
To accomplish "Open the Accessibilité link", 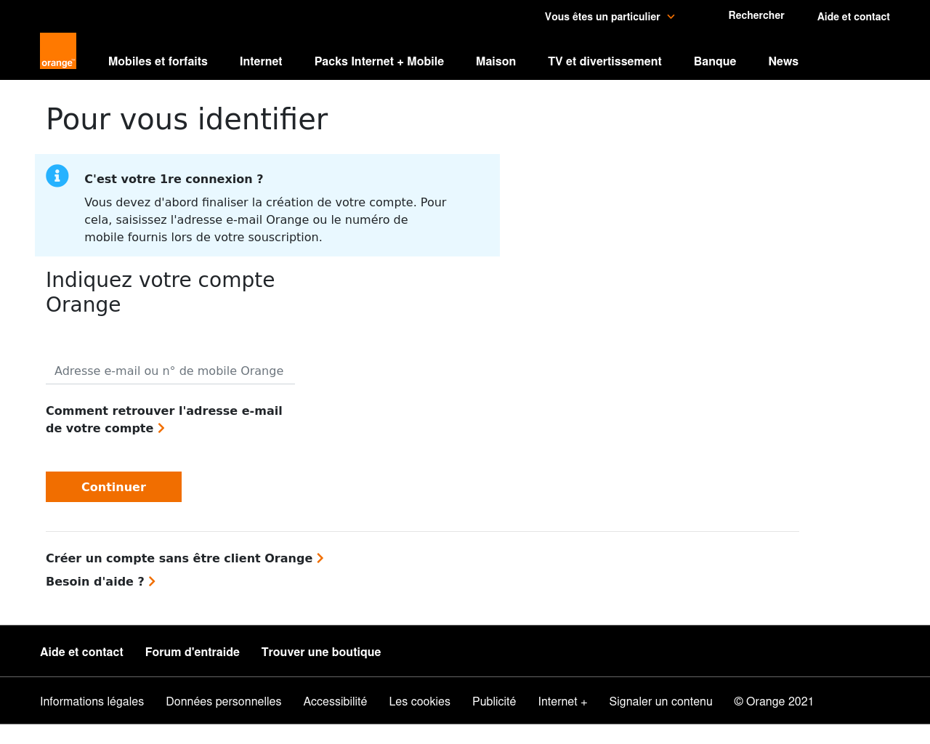I will (x=335, y=701).
